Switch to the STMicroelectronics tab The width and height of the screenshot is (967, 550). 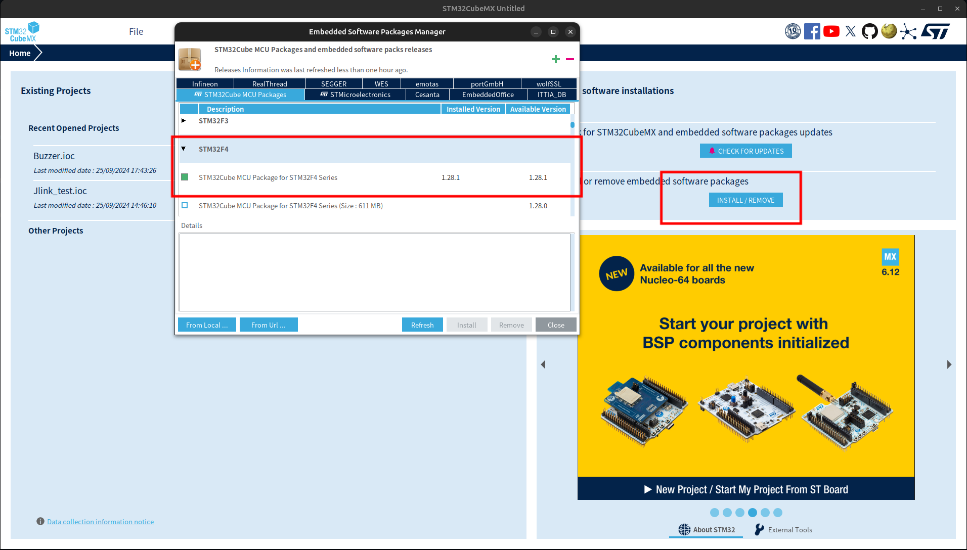click(x=355, y=95)
